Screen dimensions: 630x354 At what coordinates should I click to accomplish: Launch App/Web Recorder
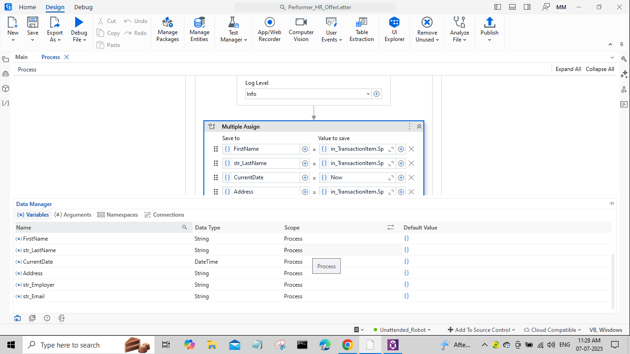(269, 29)
